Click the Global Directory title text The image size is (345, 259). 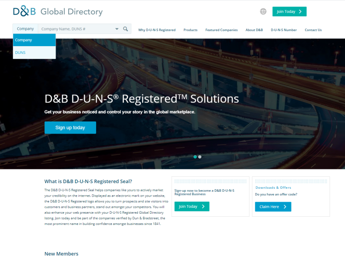[x=72, y=12]
